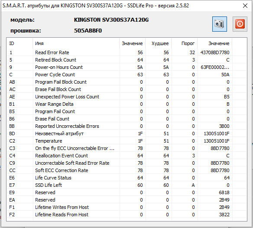
Task: Close the S.M.A.R.T. attributes window
Action: point(245,6)
